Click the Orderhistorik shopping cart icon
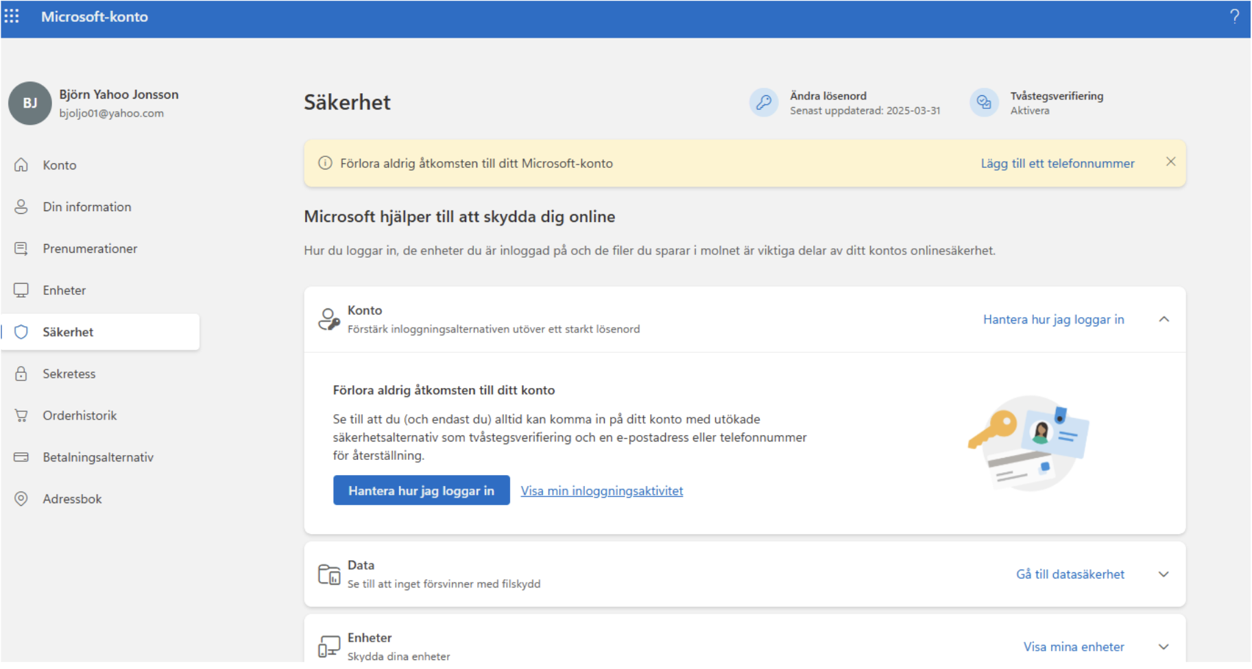Image resolution: width=1252 pixels, height=669 pixels. 21,416
